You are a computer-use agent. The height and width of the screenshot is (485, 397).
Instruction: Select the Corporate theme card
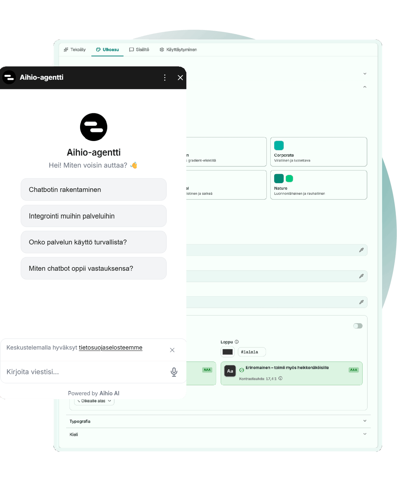(x=319, y=152)
